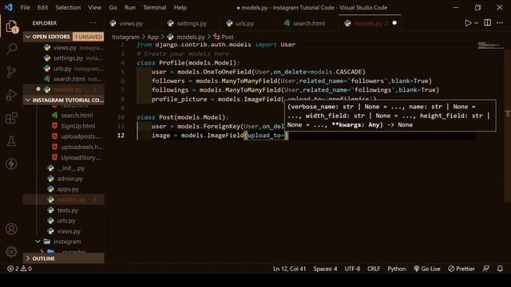Change encoding via UTF-8 status item
The width and height of the screenshot is (511, 287).
352,269
